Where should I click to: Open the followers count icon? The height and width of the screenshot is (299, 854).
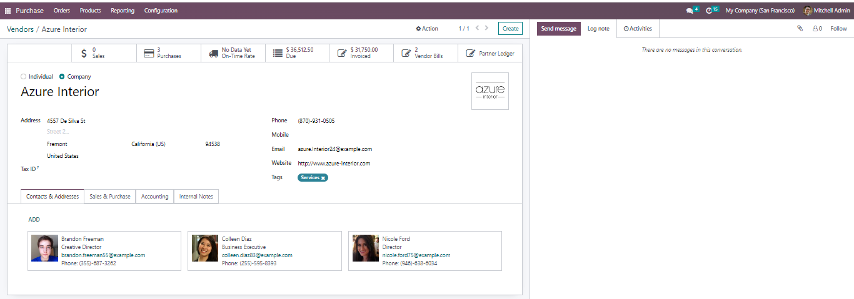point(816,29)
